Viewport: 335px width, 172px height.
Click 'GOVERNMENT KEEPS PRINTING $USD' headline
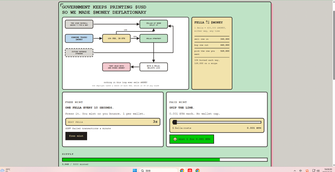[x=104, y=7]
